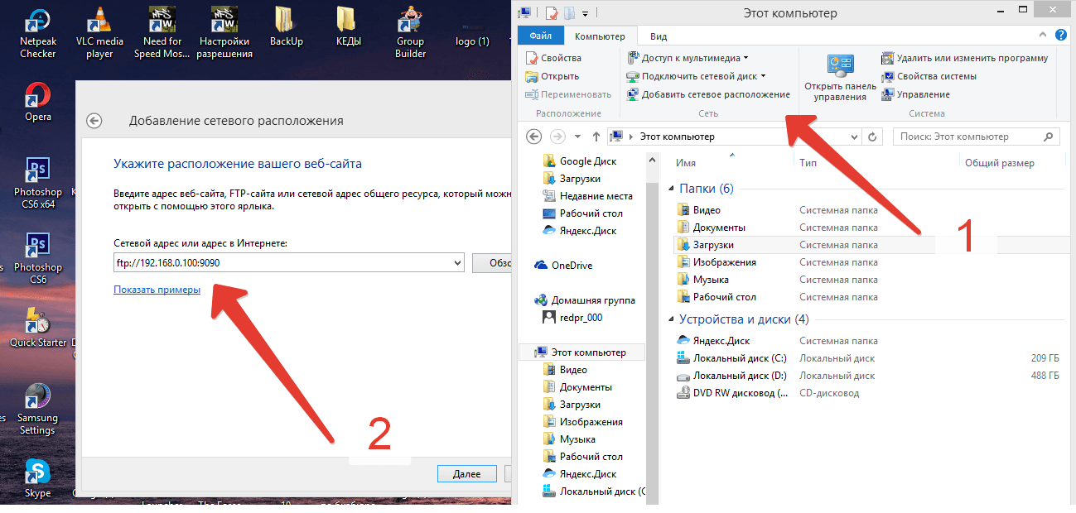Select OneDrive in navigation pane

point(563,266)
